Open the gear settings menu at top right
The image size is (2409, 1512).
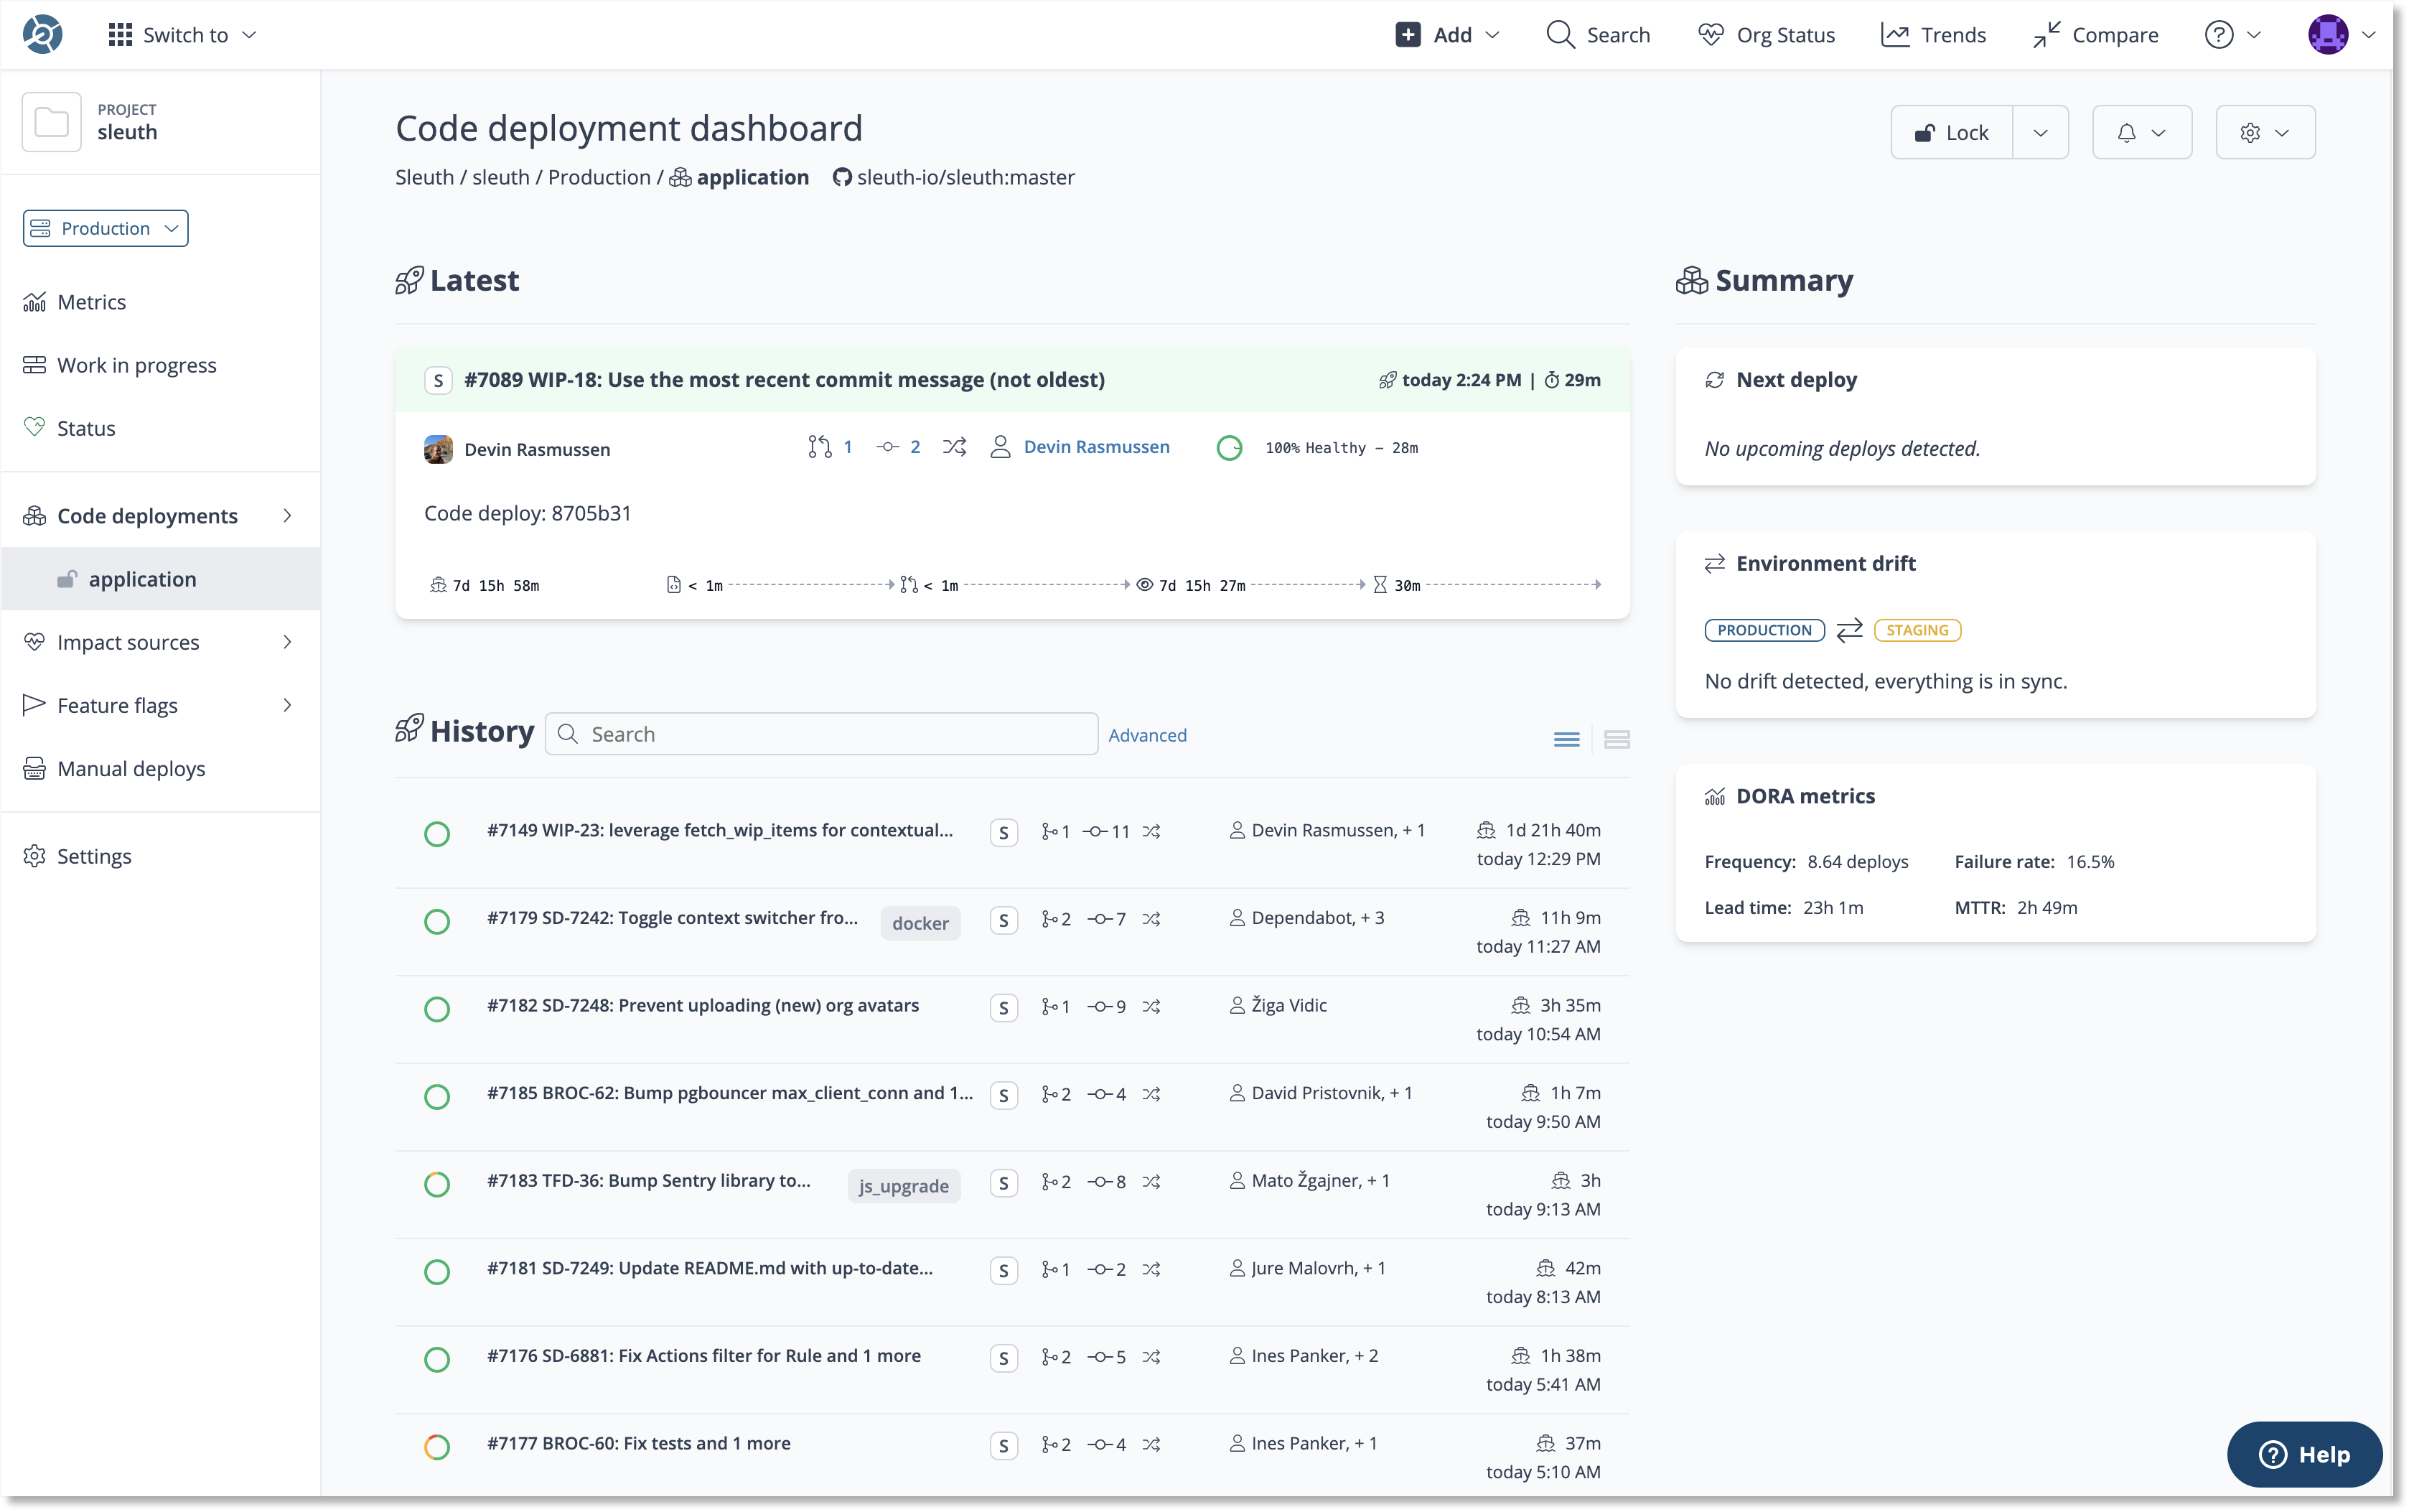(x=2264, y=133)
